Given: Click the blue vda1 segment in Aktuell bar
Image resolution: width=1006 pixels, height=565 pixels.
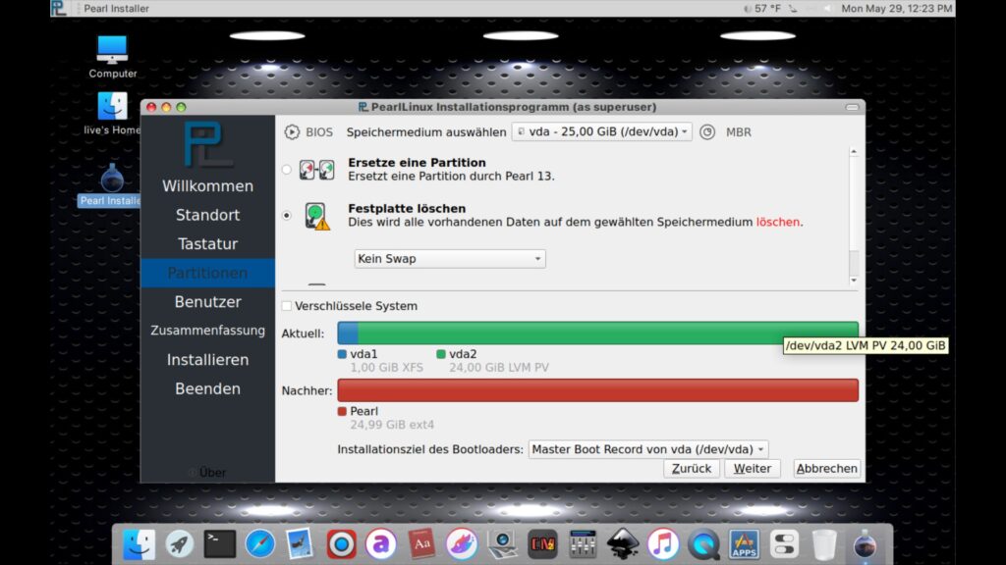Looking at the screenshot, I should point(348,334).
